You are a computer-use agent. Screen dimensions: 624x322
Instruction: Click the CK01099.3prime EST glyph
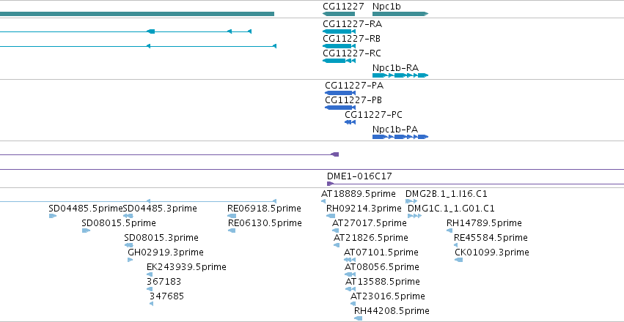coord(459,260)
